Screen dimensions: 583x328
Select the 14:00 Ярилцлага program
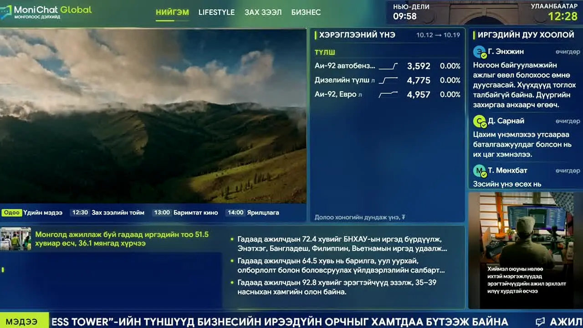pyautogui.click(x=253, y=213)
